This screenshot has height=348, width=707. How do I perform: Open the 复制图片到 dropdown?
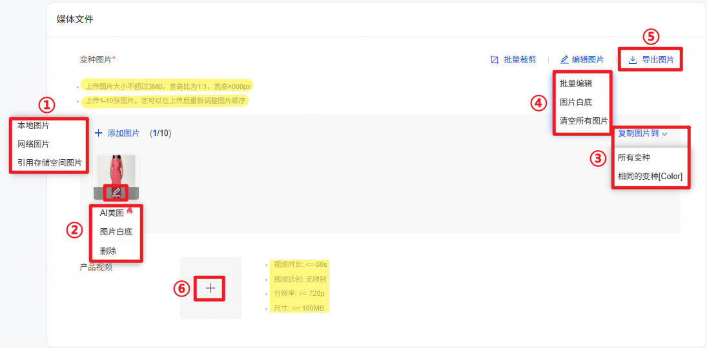pos(642,133)
